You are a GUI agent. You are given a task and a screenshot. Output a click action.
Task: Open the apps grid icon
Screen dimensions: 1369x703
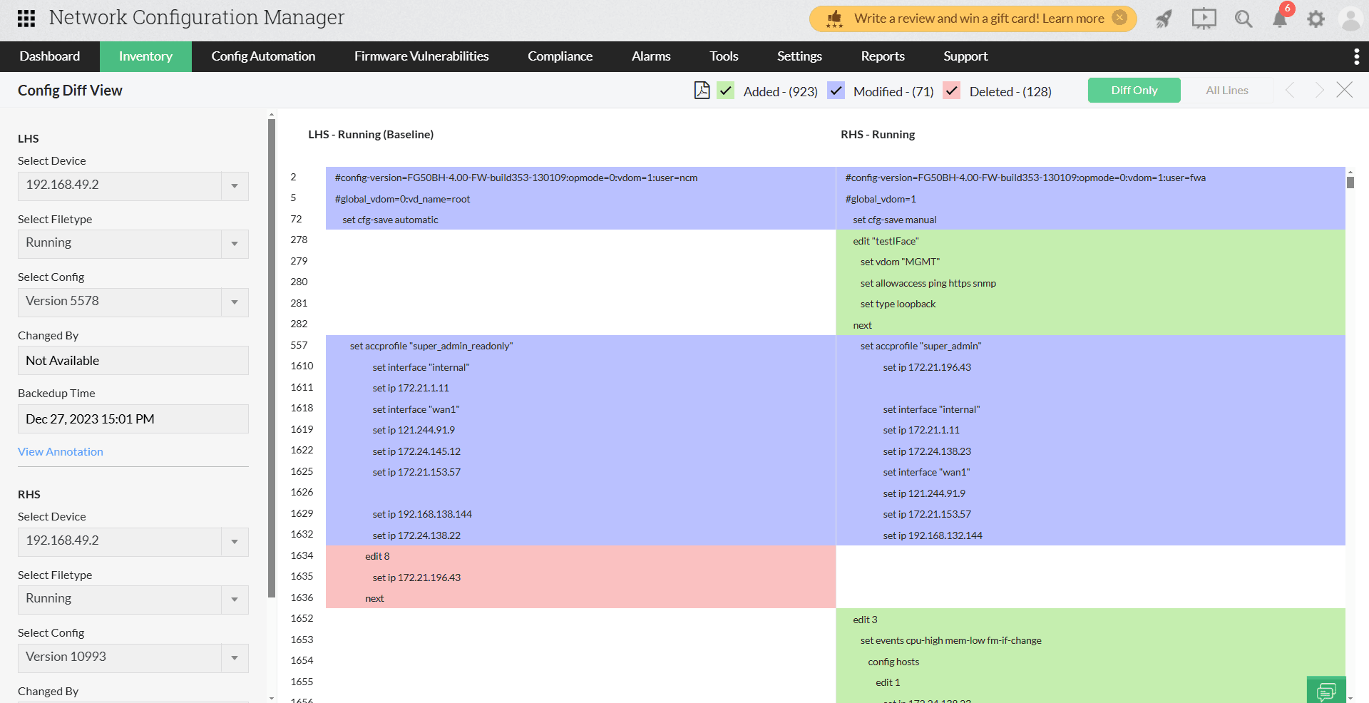pos(26,18)
